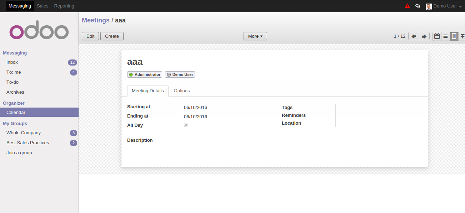Click the Demo User avatar picture

pyautogui.click(x=429, y=6)
